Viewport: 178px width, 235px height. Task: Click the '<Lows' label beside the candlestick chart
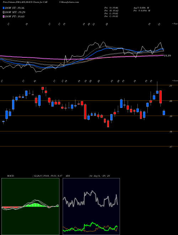pyautogui.click(x=175, y=80)
